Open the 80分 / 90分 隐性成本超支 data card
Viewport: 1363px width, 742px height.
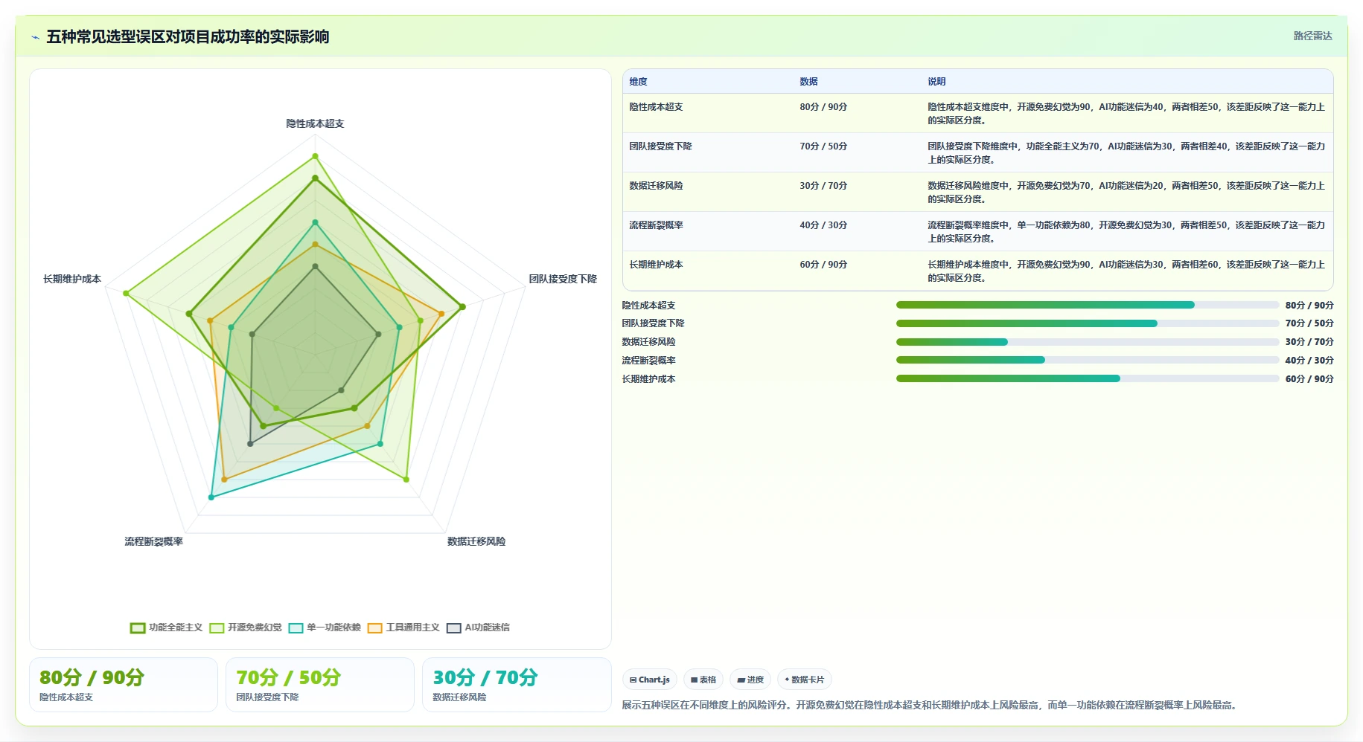pyautogui.click(x=124, y=685)
